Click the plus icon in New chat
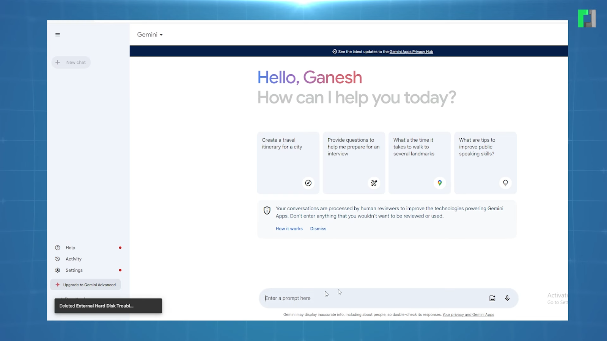 [x=58, y=63]
